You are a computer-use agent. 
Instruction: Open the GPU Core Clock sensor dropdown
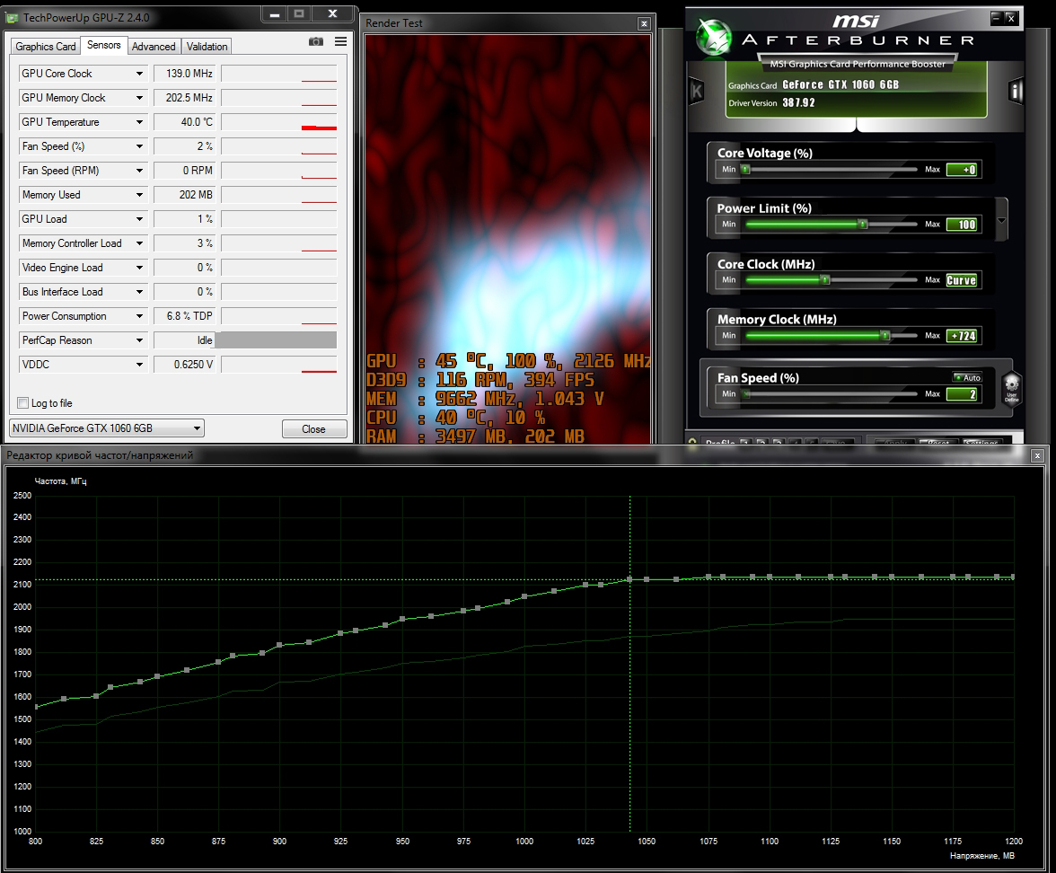point(139,74)
